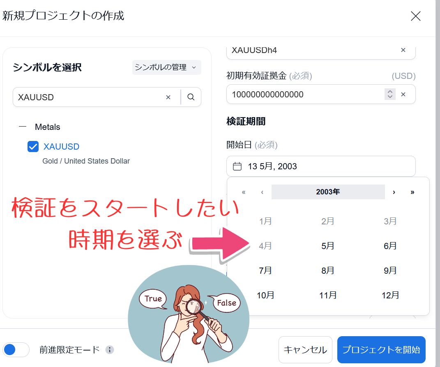Go to next year with the › arrow
Viewport: 440px width, 367px height.
click(x=394, y=192)
